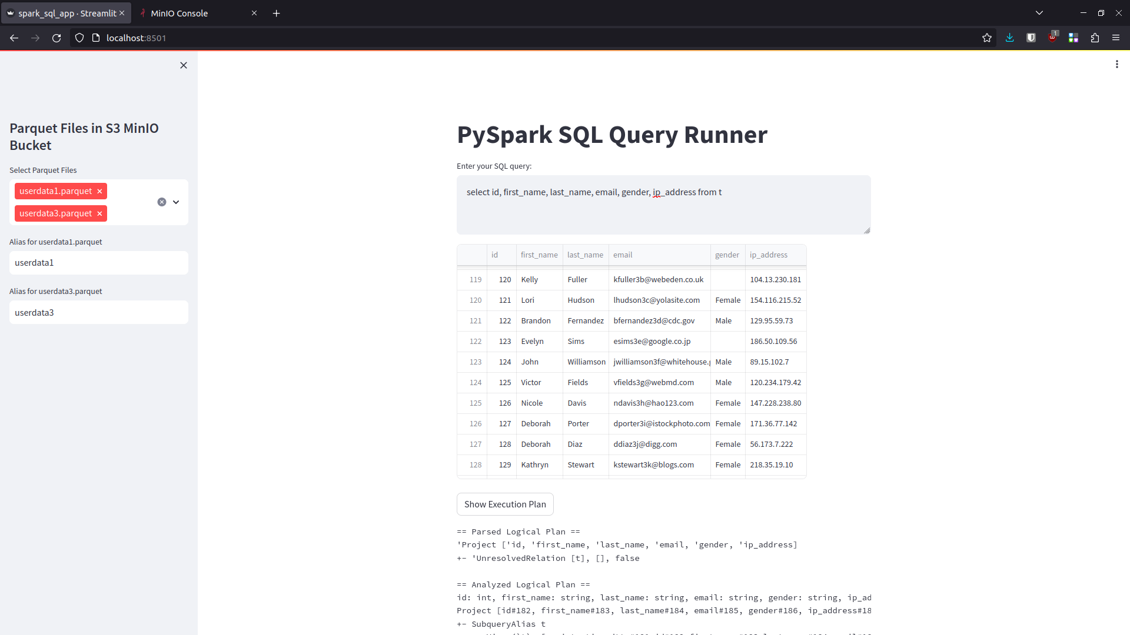Select the spark_sql_app Streamlit tab
Viewport: 1130px width, 635px height.
66,13
